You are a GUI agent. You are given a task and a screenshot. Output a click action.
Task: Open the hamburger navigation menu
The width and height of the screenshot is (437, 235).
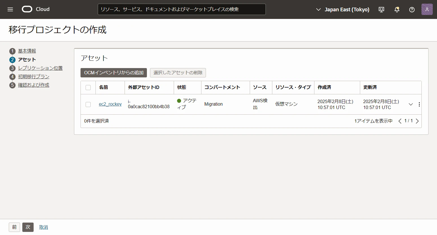10,9
